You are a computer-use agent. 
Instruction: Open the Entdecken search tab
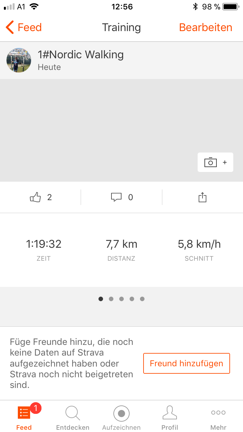73,417
